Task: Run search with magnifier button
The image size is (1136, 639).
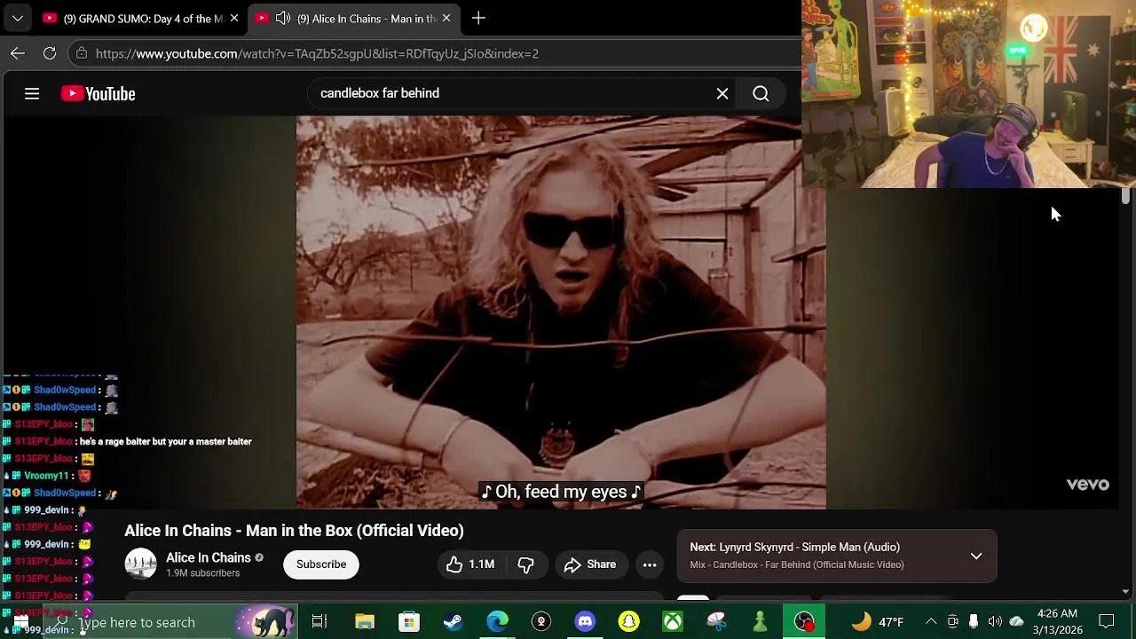Action: 761,93
